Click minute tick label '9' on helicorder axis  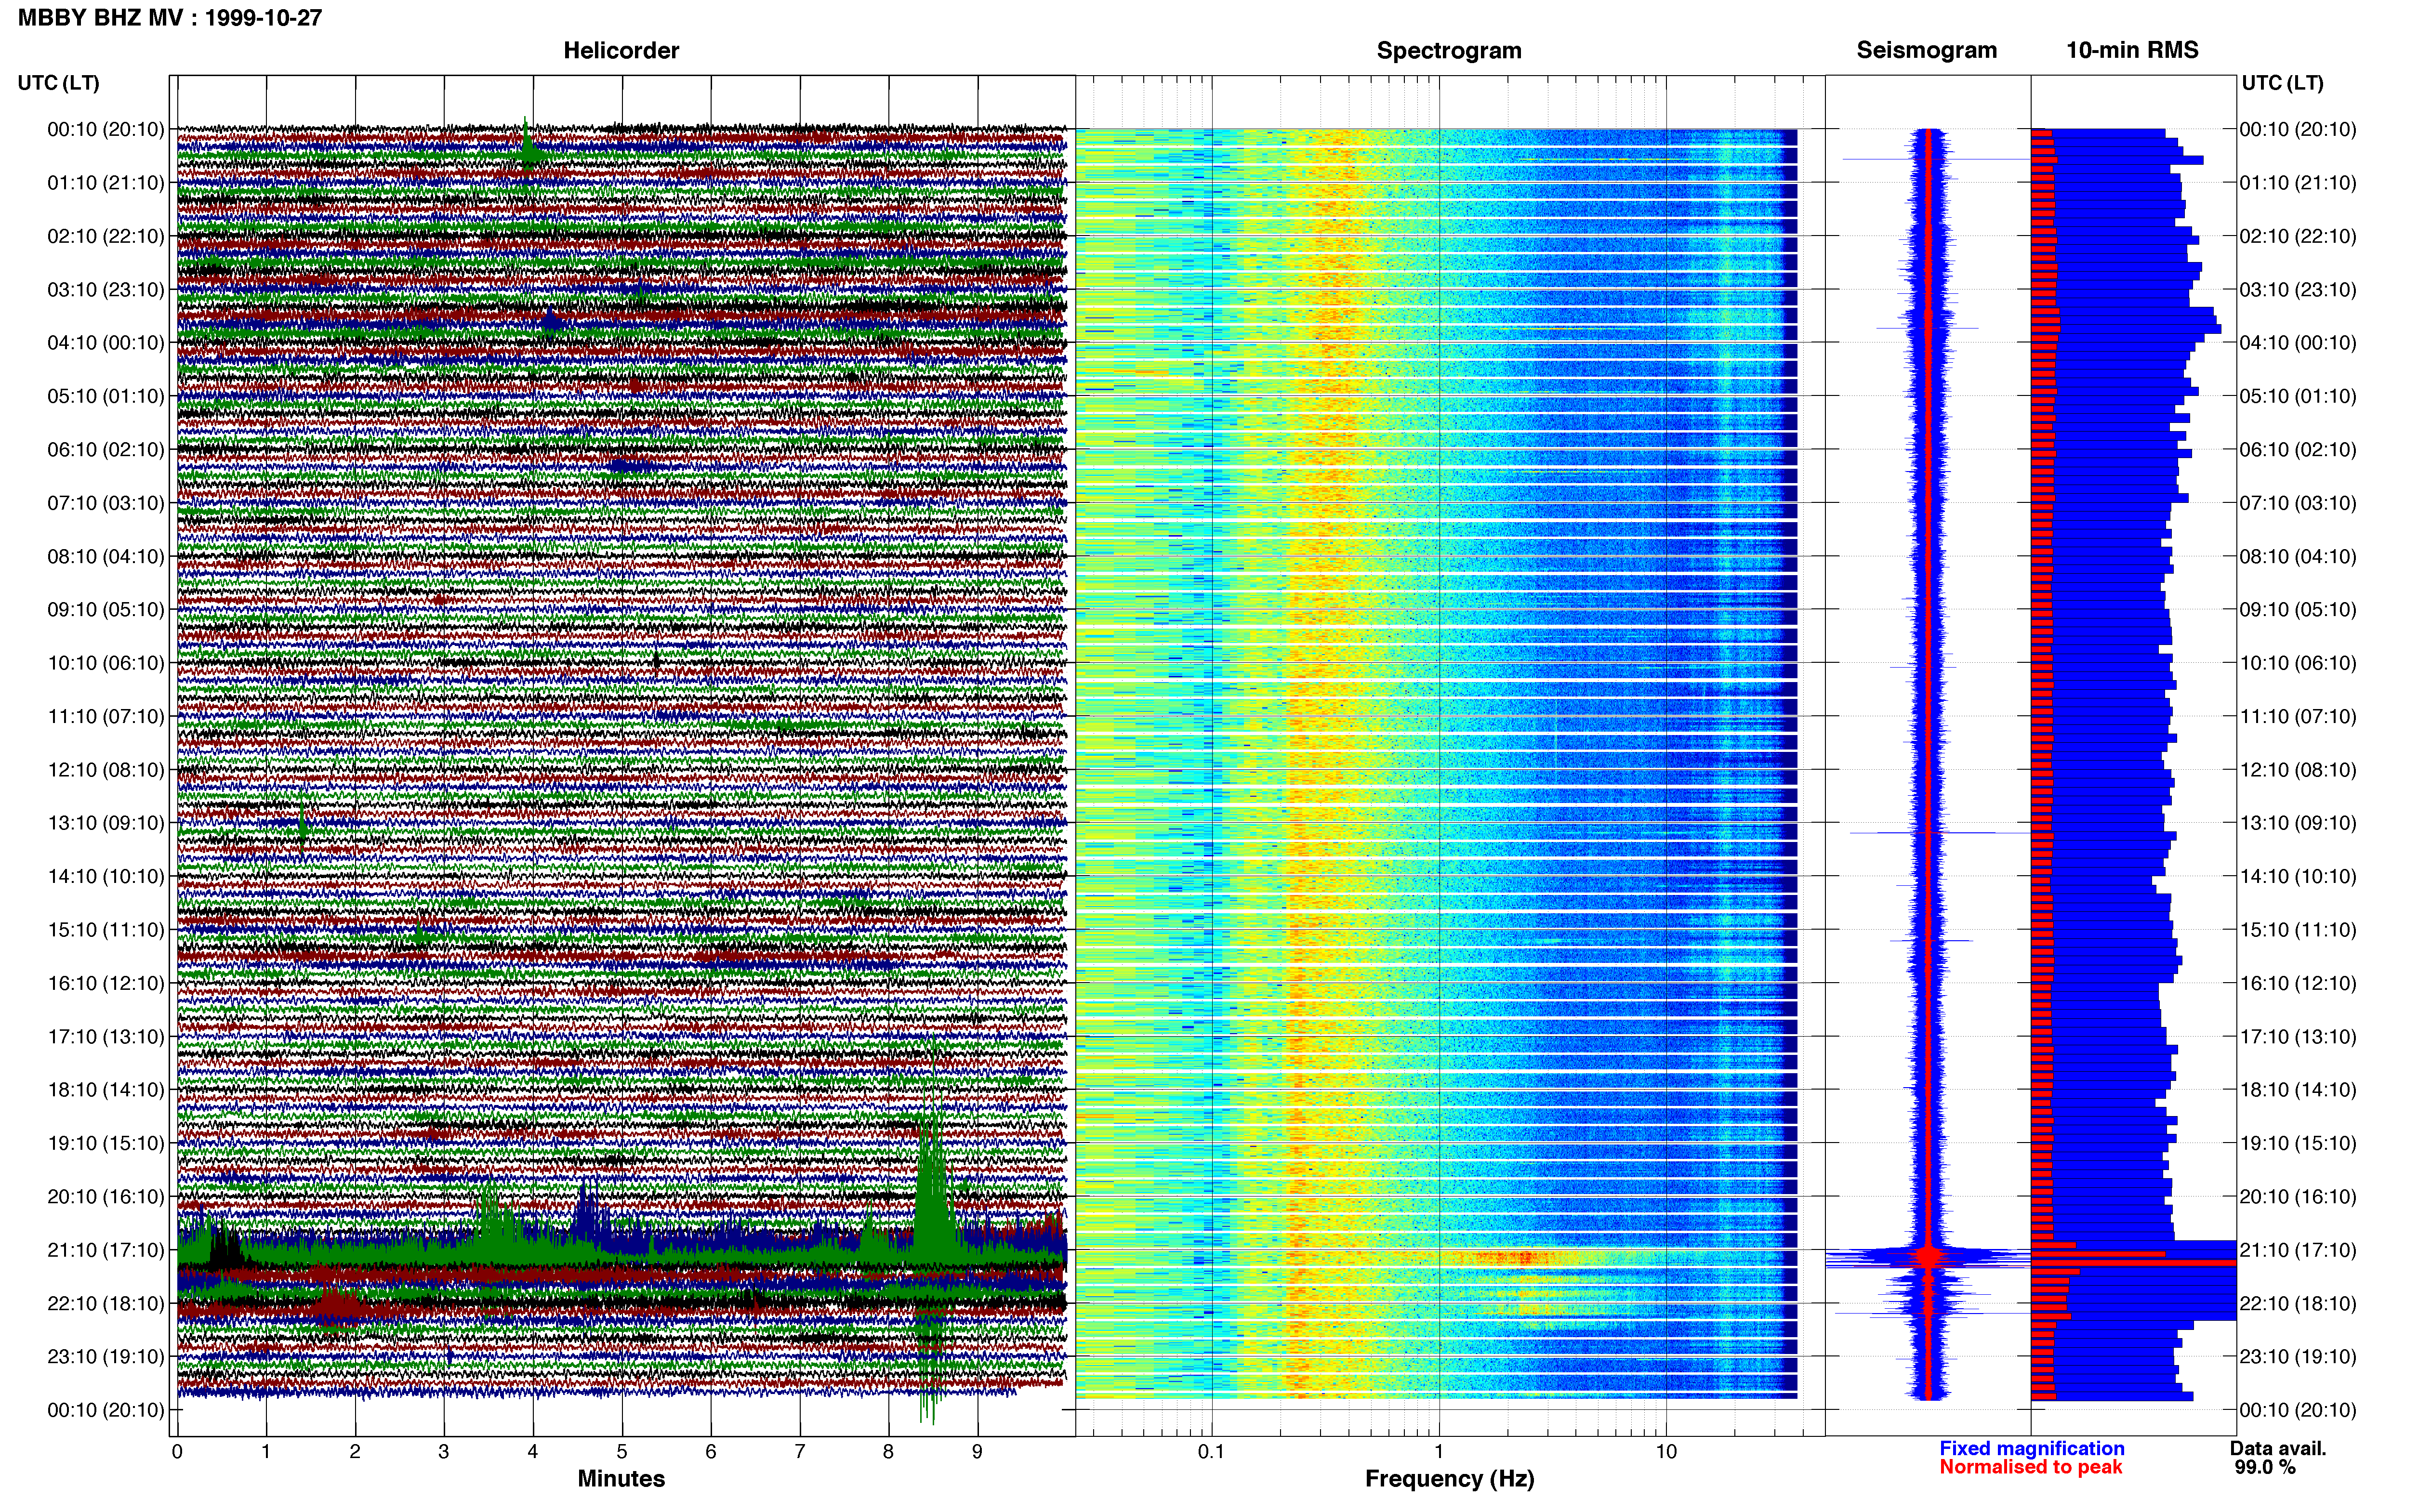click(x=977, y=1451)
